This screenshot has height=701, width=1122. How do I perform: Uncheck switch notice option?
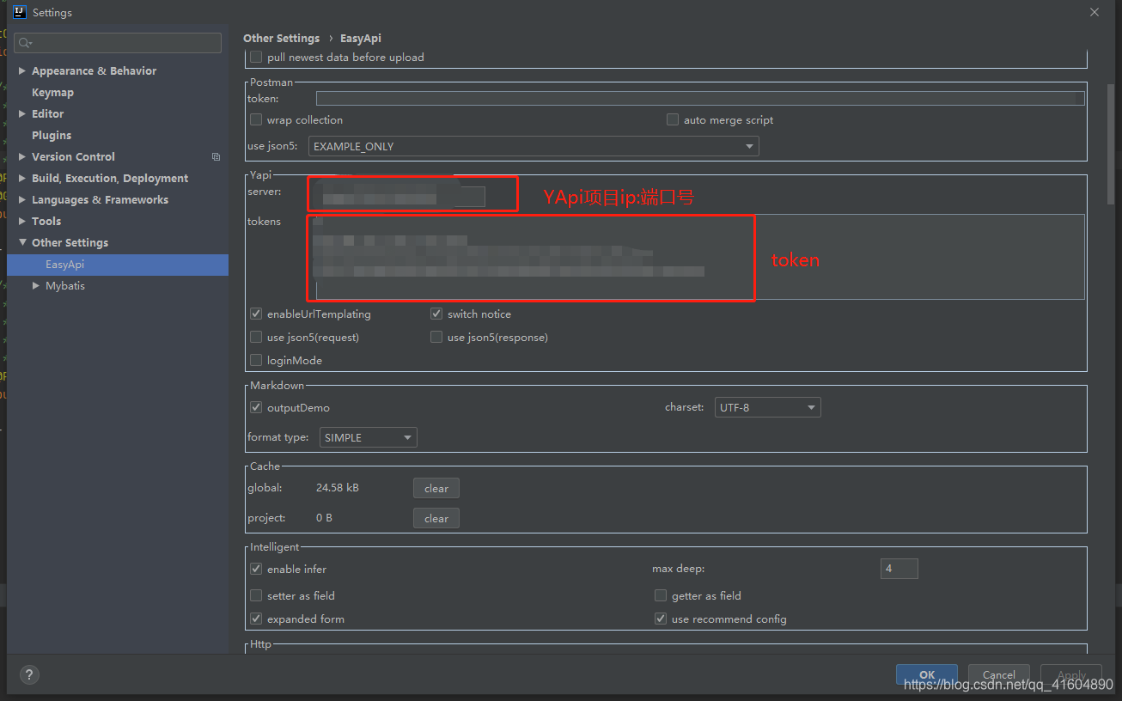pos(436,314)
